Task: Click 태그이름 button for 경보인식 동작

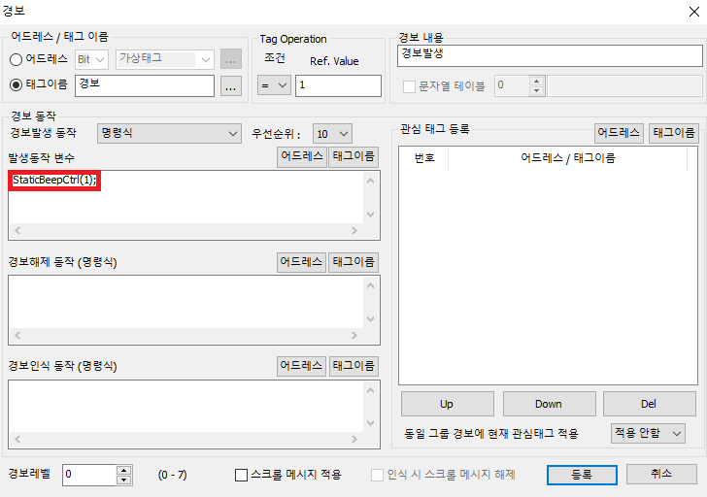Action: pos(353,366)
